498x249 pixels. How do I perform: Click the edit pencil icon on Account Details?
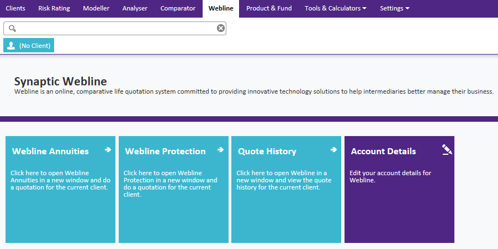point(447,150)
